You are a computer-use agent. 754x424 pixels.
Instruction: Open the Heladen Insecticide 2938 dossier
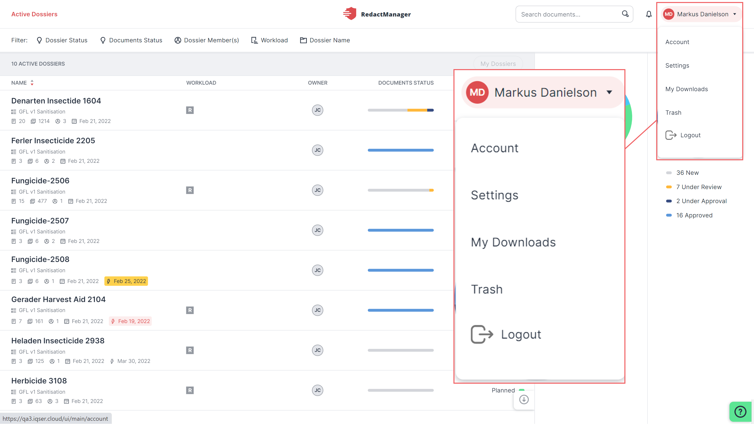[x=58, y=341]
